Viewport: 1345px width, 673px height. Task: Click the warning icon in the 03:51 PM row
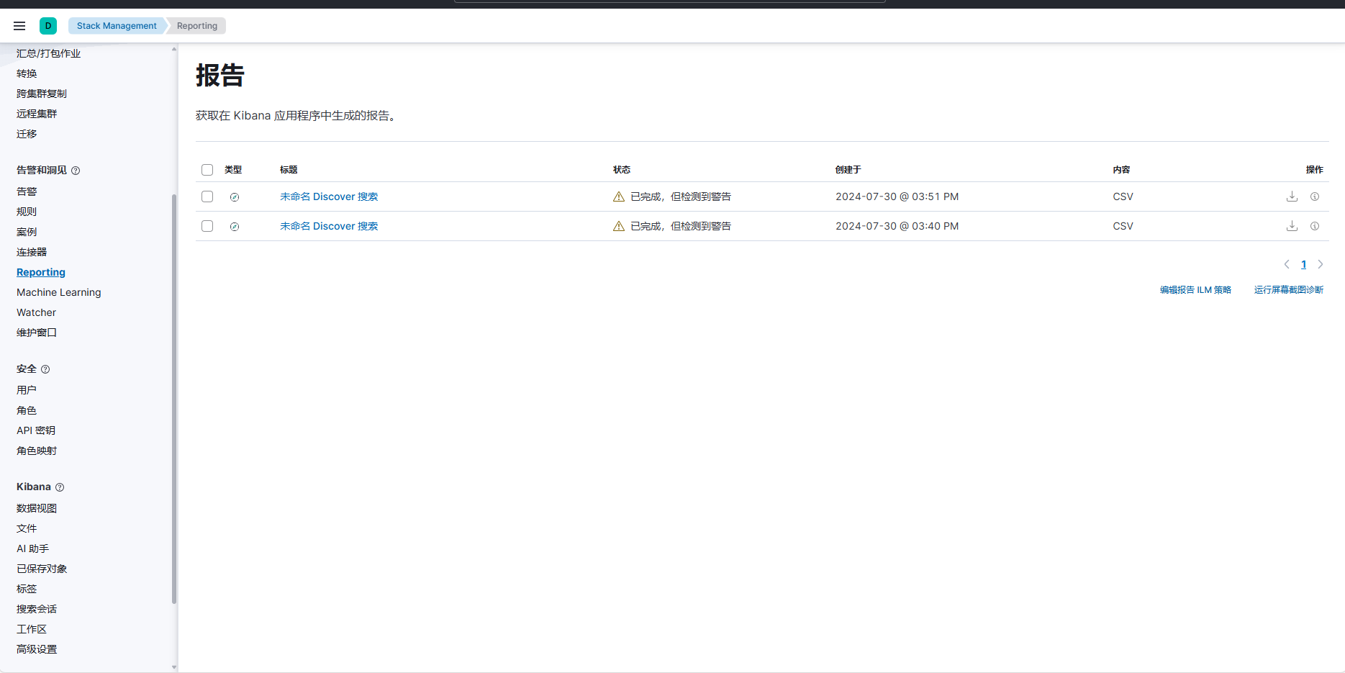click(x=618, y=197)
